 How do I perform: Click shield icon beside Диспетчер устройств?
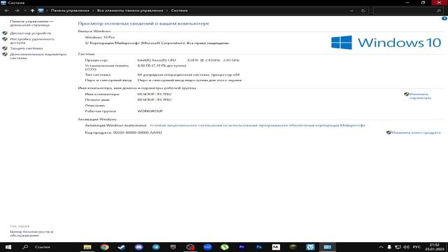coord(5,33)
